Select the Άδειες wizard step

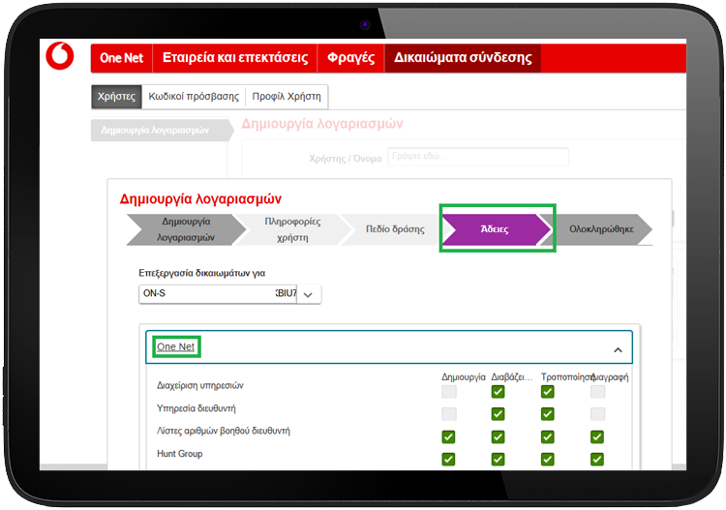[497, 229]
